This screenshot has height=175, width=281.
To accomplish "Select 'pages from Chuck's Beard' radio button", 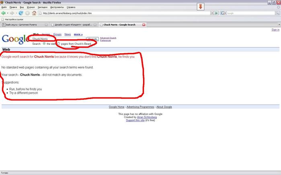I will (59, 44).
